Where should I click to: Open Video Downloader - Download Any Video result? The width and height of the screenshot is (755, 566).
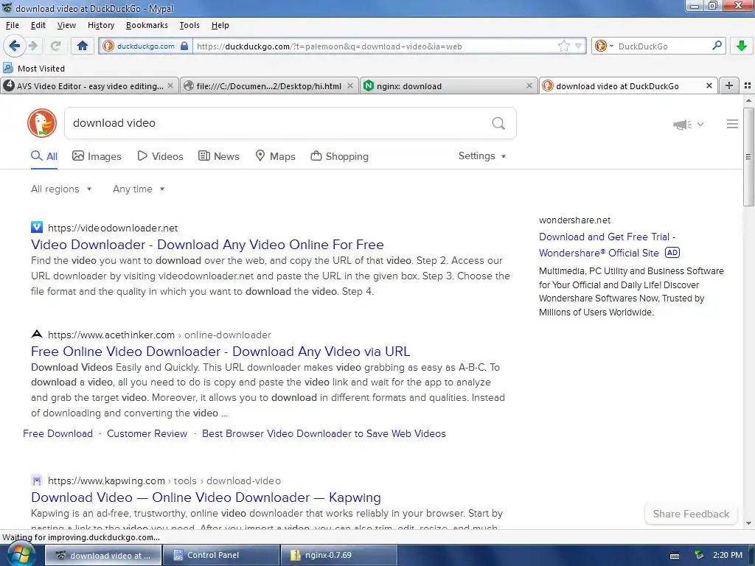coord(207,245)
